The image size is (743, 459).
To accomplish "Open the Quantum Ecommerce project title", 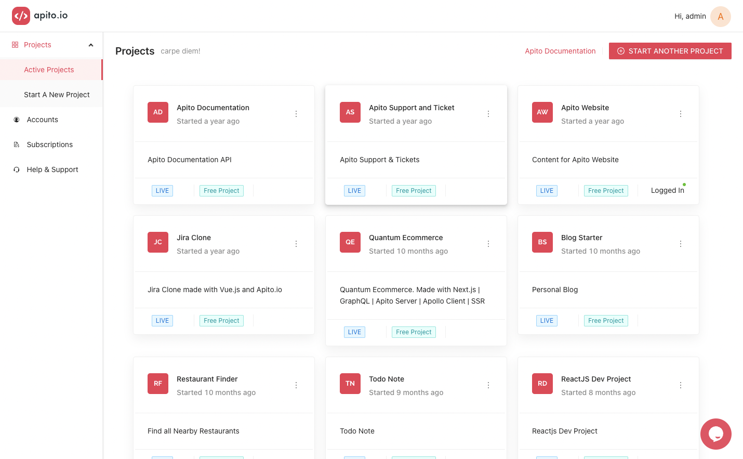I will 406,238.
